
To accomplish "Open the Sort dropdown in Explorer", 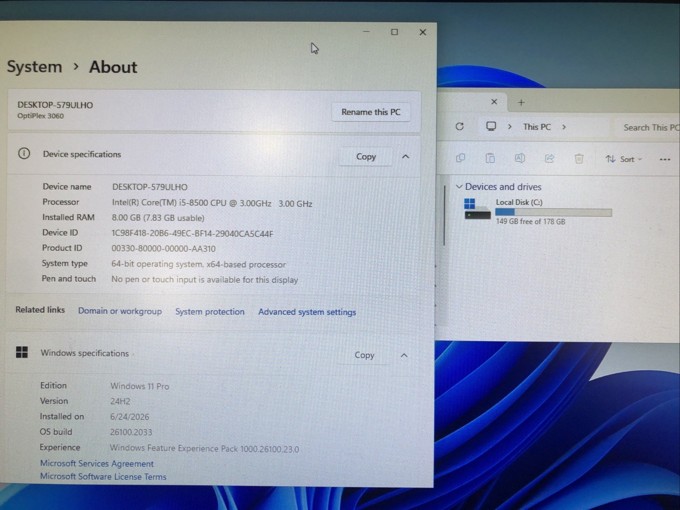I will tap(624, 159).
